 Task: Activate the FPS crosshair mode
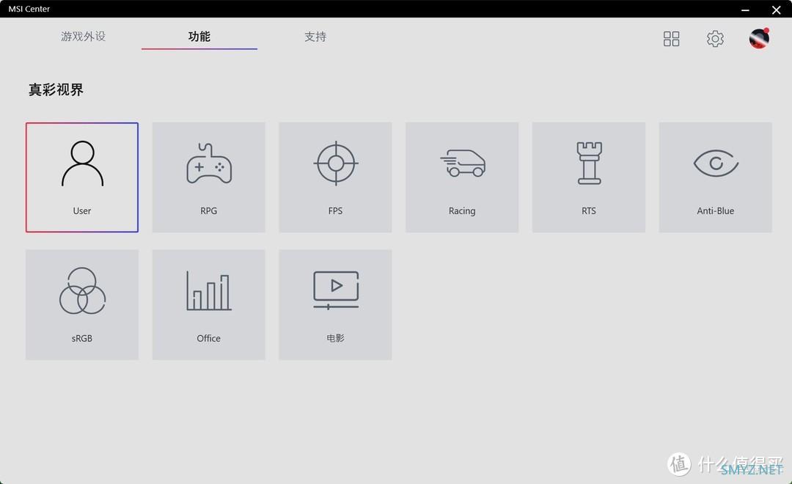point(335,177)
